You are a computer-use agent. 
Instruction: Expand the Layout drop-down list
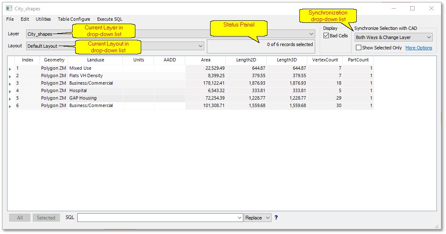pyautogui.click(x=201, y=46)
